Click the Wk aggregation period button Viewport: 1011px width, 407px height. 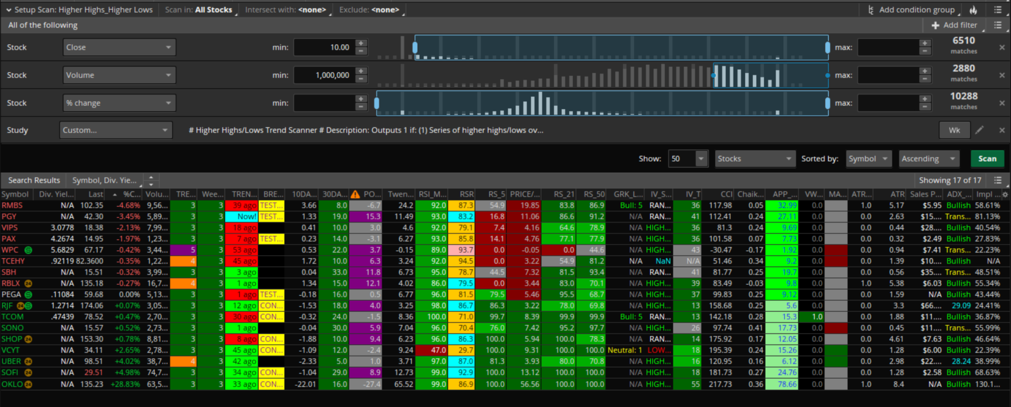pyautogui.click(x=955, y=130)
